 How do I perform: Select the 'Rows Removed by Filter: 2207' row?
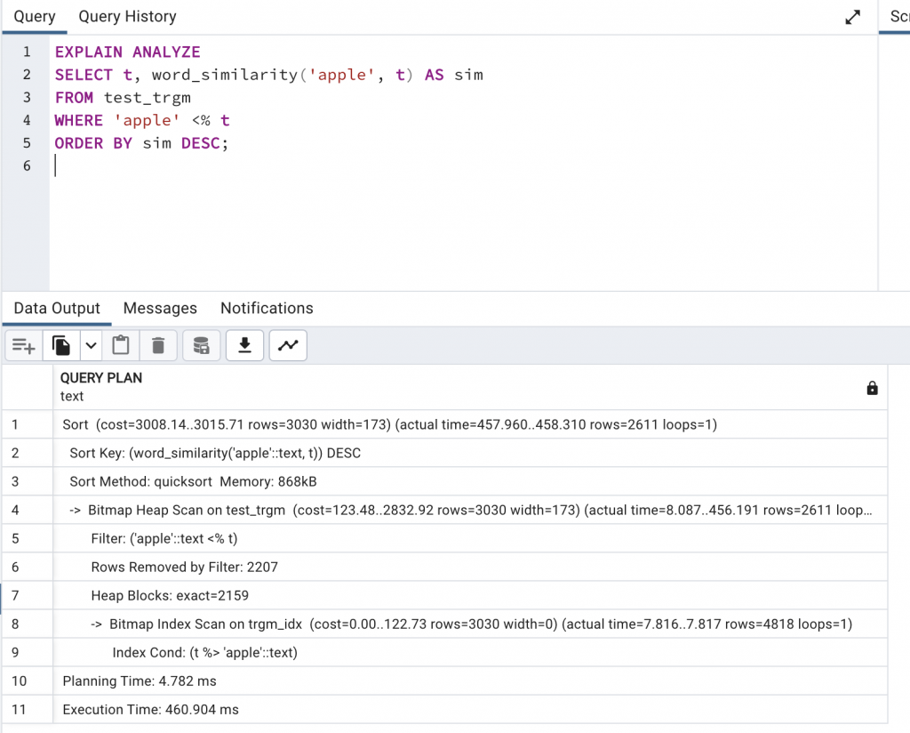coord(470,567)
